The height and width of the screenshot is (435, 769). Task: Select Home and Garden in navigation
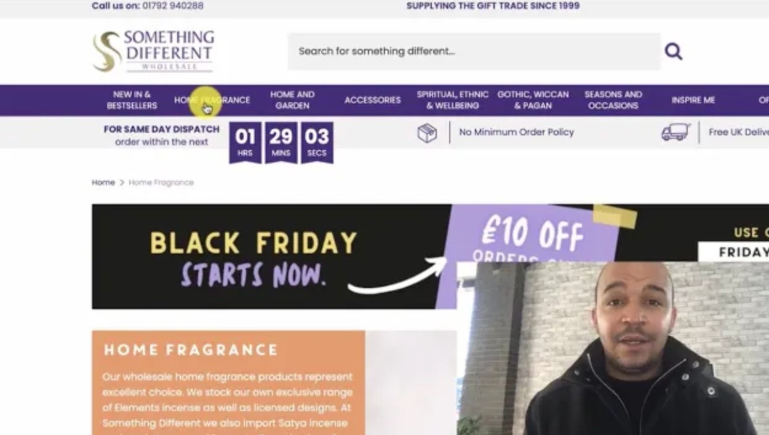click(x=292, y=100)
